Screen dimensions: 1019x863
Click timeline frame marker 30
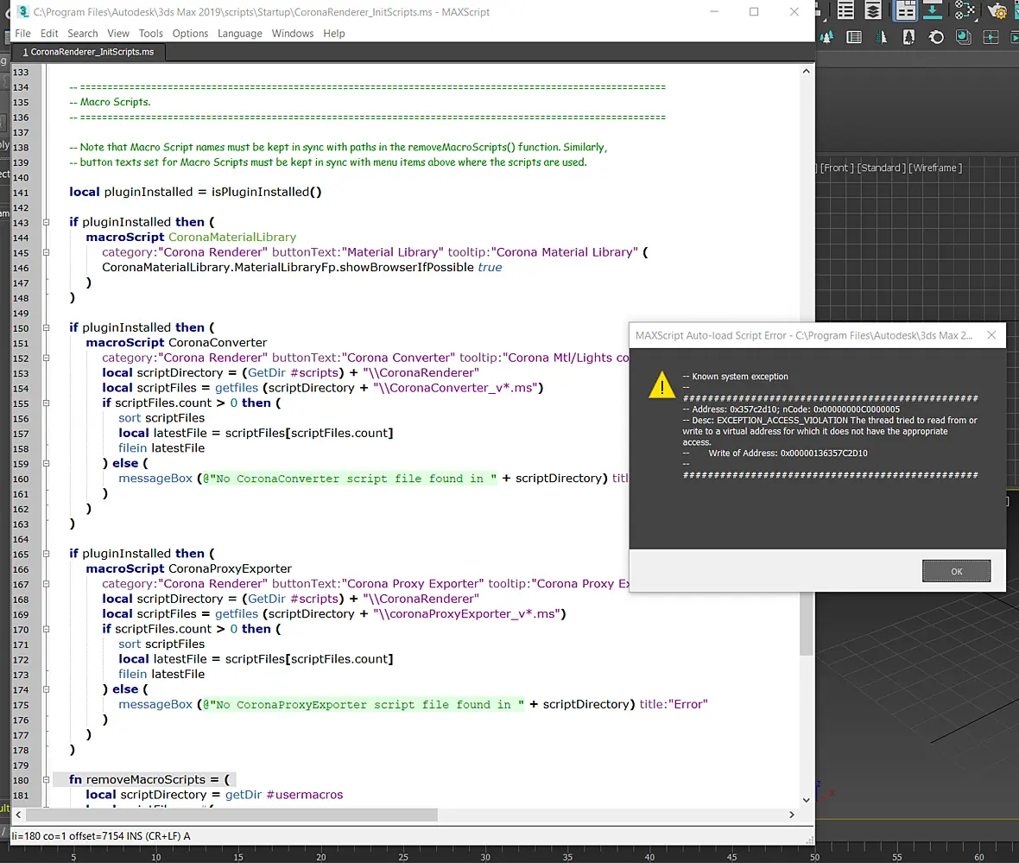click(485, 857)
